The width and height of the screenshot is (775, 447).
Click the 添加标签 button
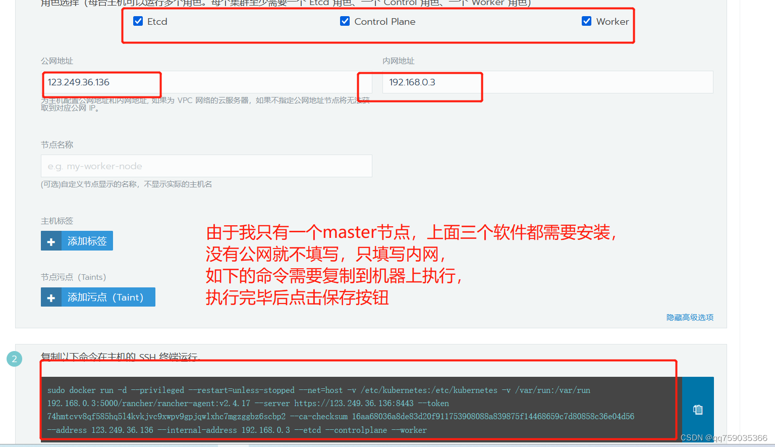pyautogui.click(x=77, y=241)
